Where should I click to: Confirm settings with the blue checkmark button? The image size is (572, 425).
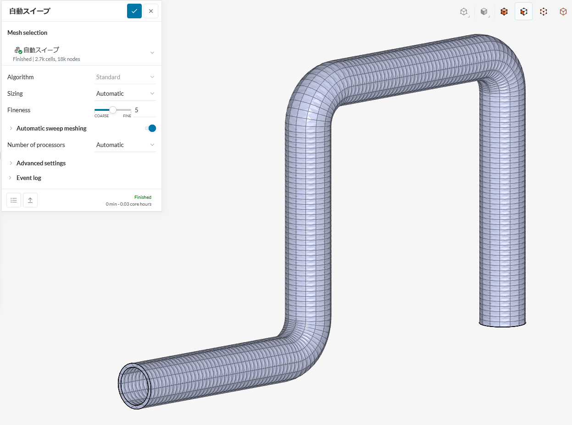point(134,11)
